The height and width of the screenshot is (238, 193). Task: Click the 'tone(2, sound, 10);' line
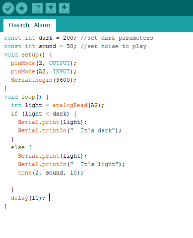pyautogui.click(x=51, y=173)
